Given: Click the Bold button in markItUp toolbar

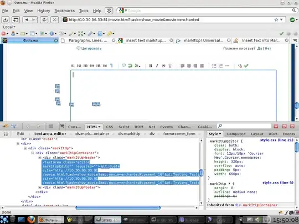Looking at the screenshot, I should (x=151, y=66).
